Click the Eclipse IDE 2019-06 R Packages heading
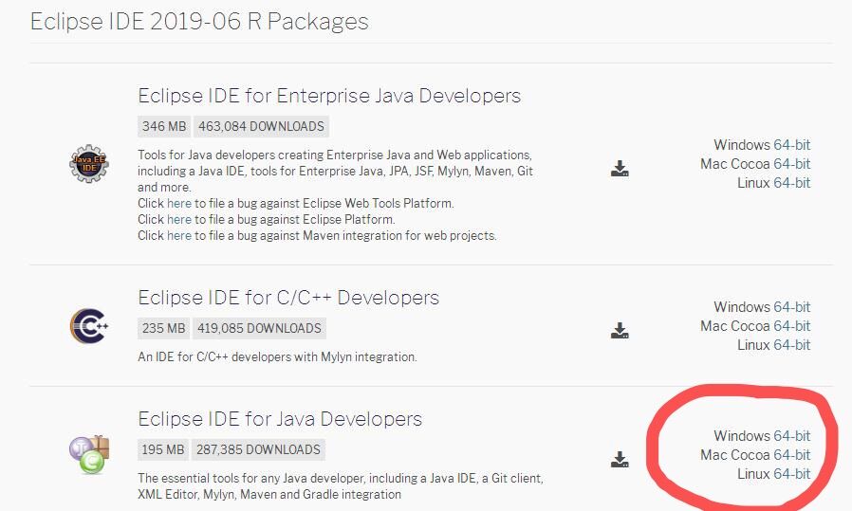Image resolution: width=852 pixels, height=511 pixels. (x=199, y=22)
